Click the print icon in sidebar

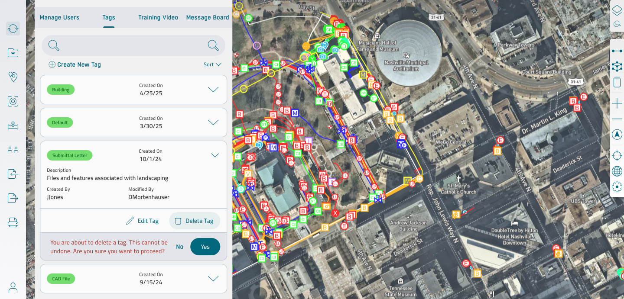click(x=13, y=222)
